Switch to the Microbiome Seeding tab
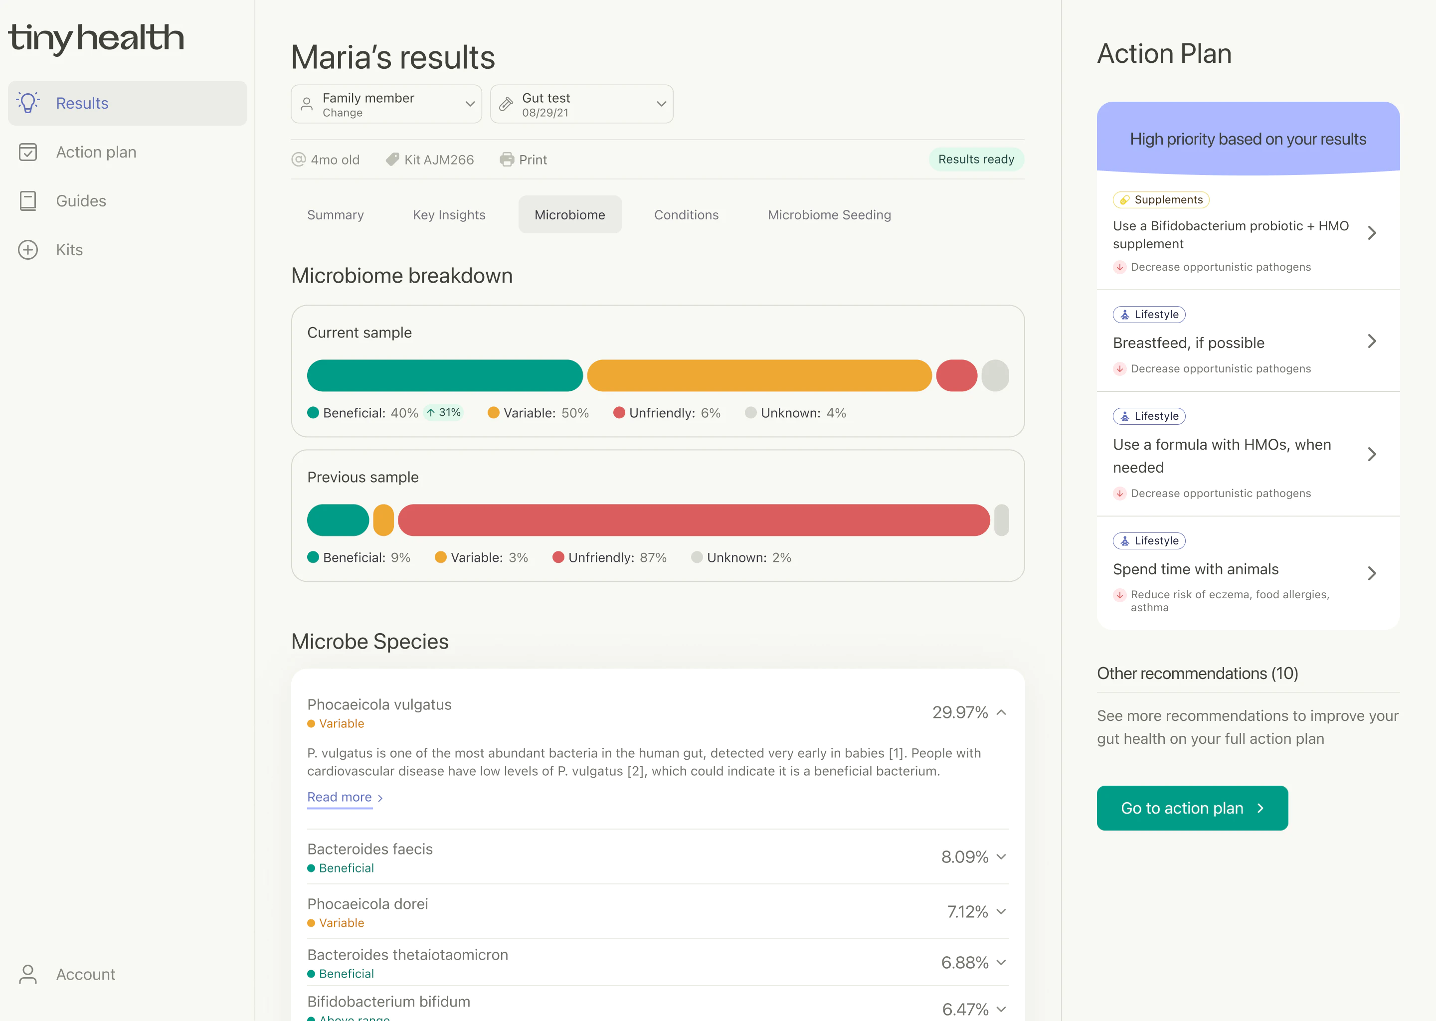The height and width of the screenshot is (1021, 1436). (829, 215)
